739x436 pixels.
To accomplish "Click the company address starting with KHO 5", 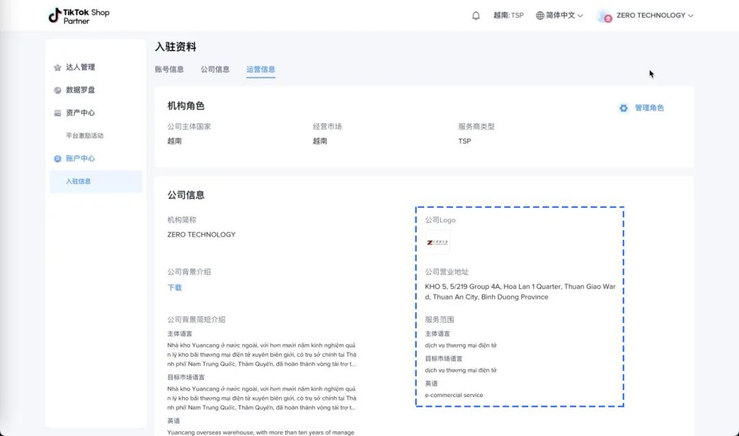I will (x=520, y=291).
